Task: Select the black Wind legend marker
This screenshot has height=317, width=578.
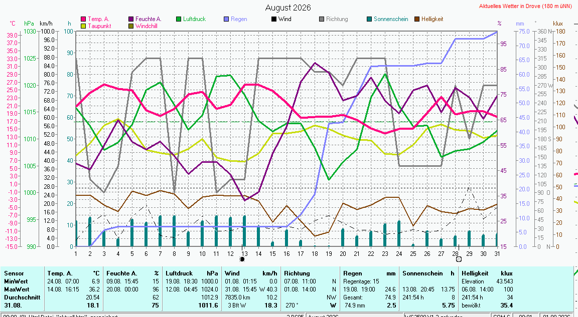Action: (x=274, y=19)
